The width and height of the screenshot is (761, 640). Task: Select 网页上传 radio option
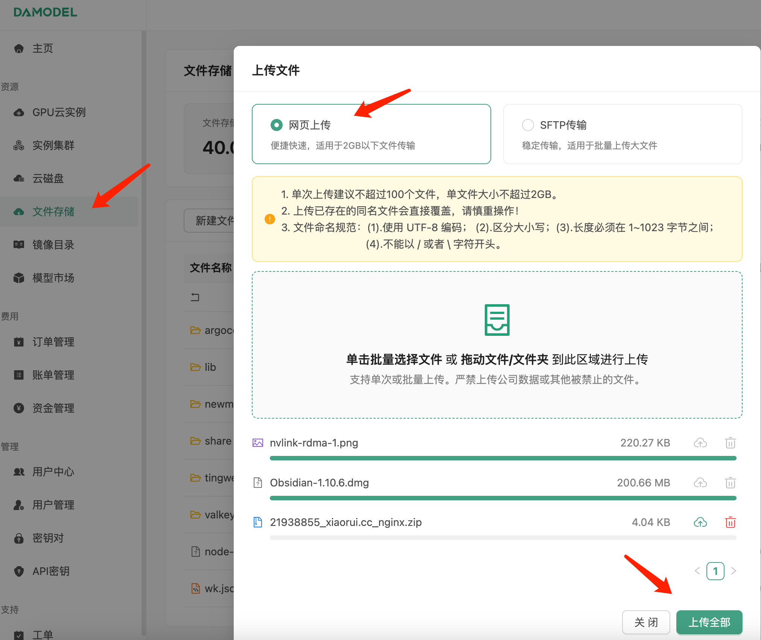[277, 125]
